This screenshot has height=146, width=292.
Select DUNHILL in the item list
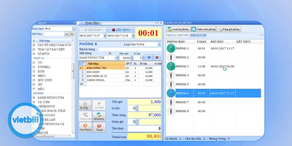(x=44, y=67)
